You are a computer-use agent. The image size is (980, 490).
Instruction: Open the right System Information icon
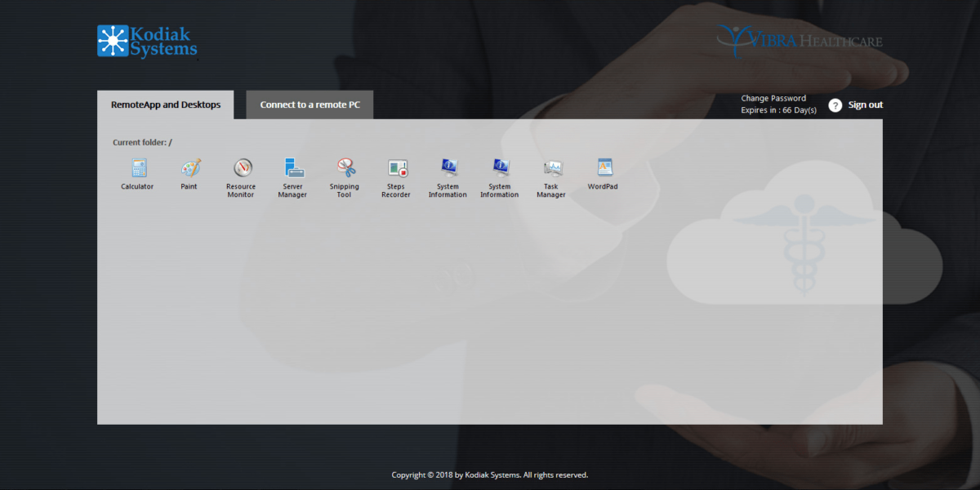pyautogui.click(x=499, y=169)
